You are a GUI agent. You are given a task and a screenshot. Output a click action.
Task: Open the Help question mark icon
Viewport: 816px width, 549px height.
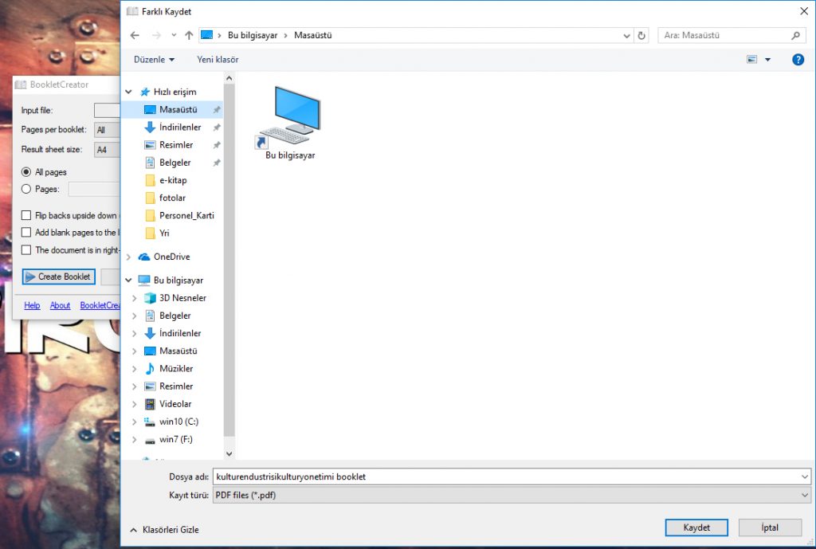tap(798, 59)
